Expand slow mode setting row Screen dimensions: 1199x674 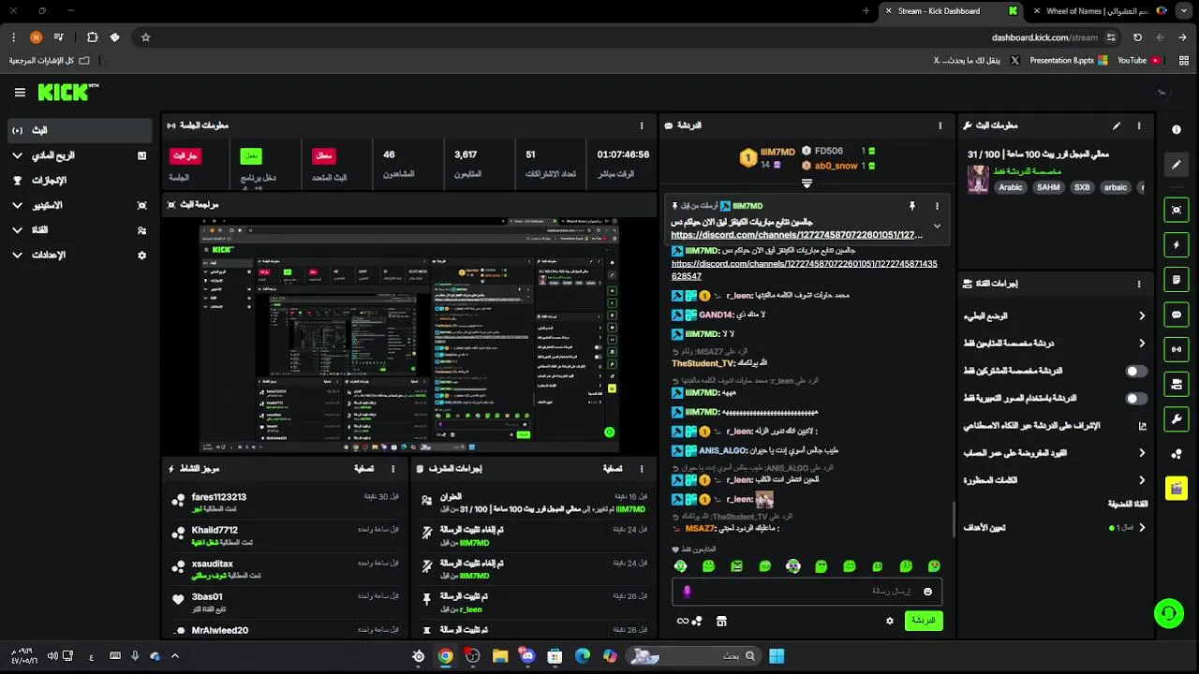(x=1055, y=316)
